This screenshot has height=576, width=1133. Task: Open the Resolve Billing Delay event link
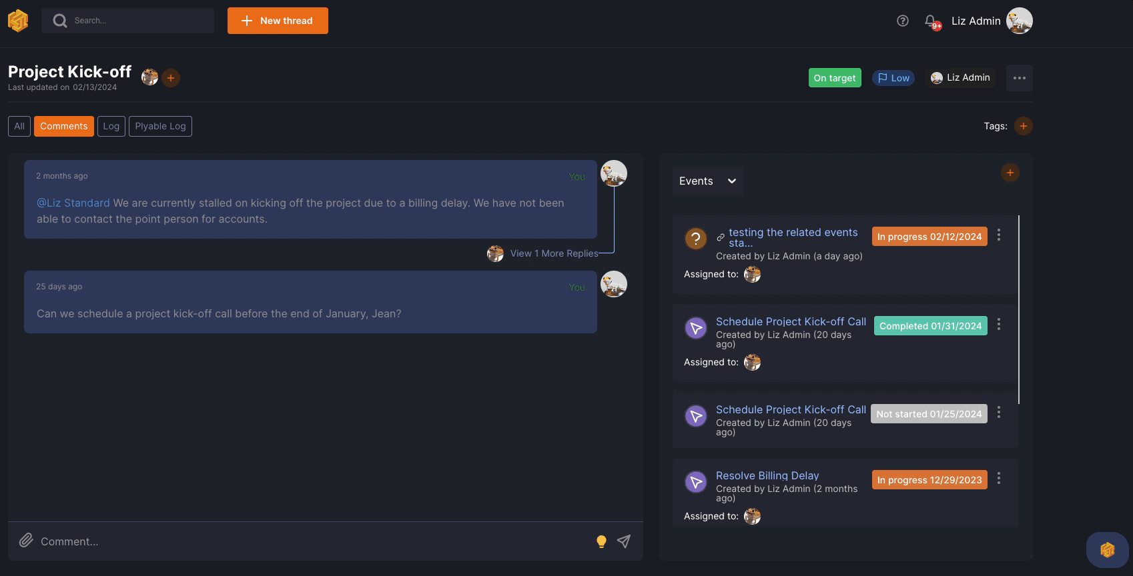(x=767, y=475)
